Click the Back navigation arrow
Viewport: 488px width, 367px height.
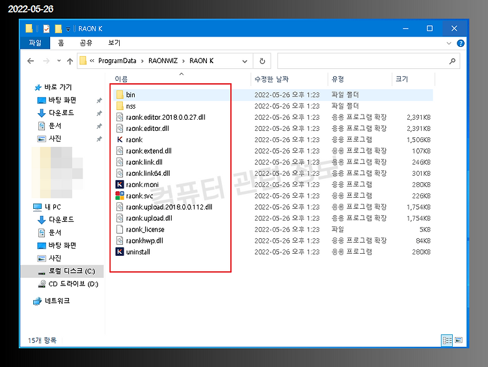tap(31, 61)
